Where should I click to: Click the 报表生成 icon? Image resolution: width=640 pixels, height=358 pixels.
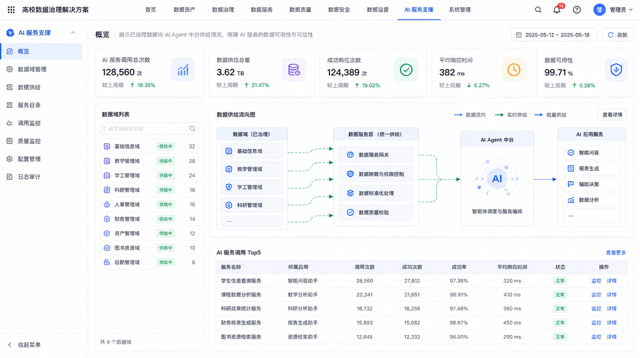pyautogui.click(x=571, y=168)
